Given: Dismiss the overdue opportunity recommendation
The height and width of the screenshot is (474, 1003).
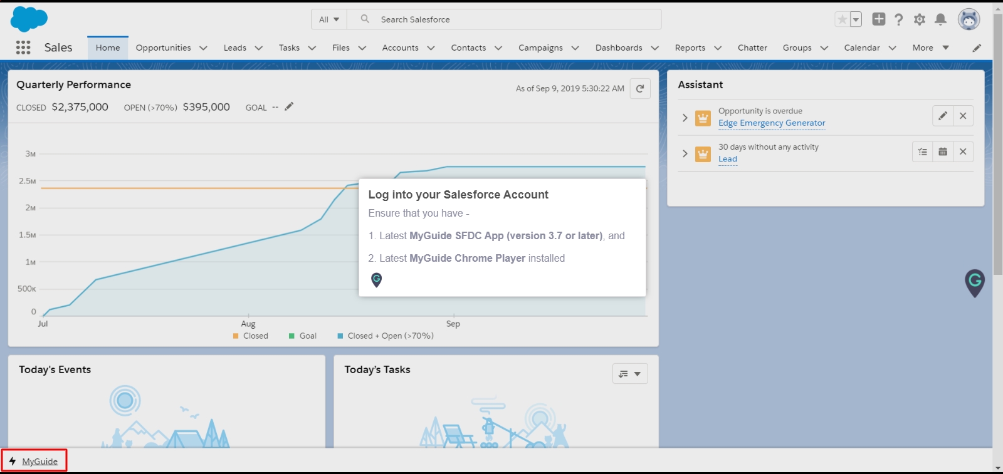Looking at the screenshot, I should (963, 116).
